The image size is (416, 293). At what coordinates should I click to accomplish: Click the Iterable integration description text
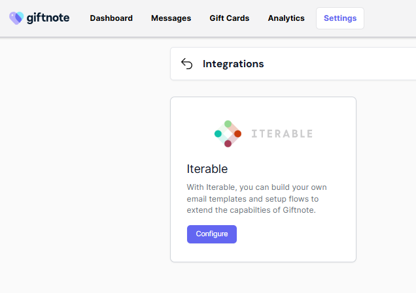tap(256, 198)
